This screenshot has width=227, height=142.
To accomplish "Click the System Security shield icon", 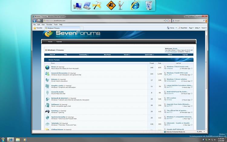I will coord(47,117).
